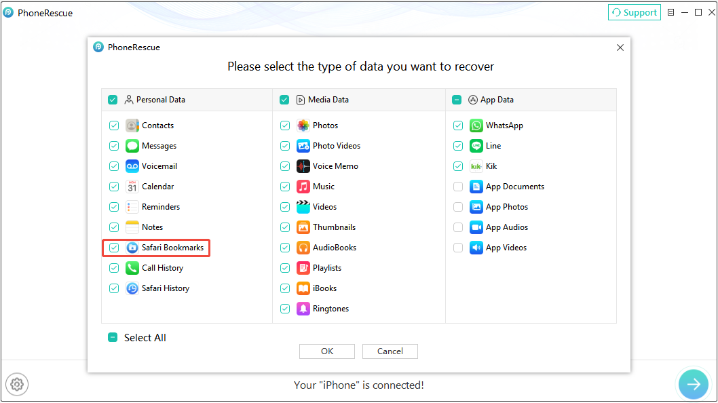
Task: Click the Messages green bubble icon
Action: click(132, 146)
